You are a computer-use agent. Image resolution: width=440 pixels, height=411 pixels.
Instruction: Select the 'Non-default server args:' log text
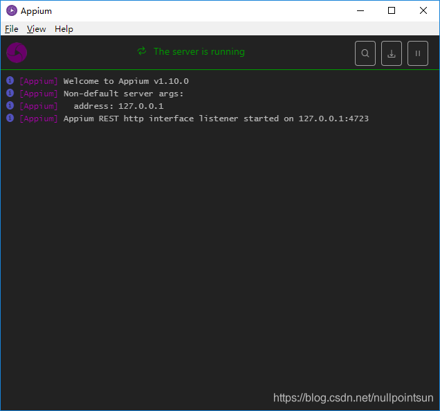click(x=123, y=94)
